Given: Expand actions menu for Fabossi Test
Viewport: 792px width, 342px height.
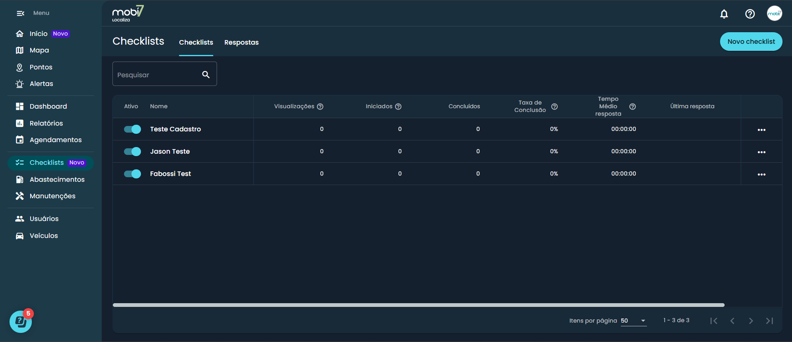Looking at the screenshot, I should click(x=761, y=174).
